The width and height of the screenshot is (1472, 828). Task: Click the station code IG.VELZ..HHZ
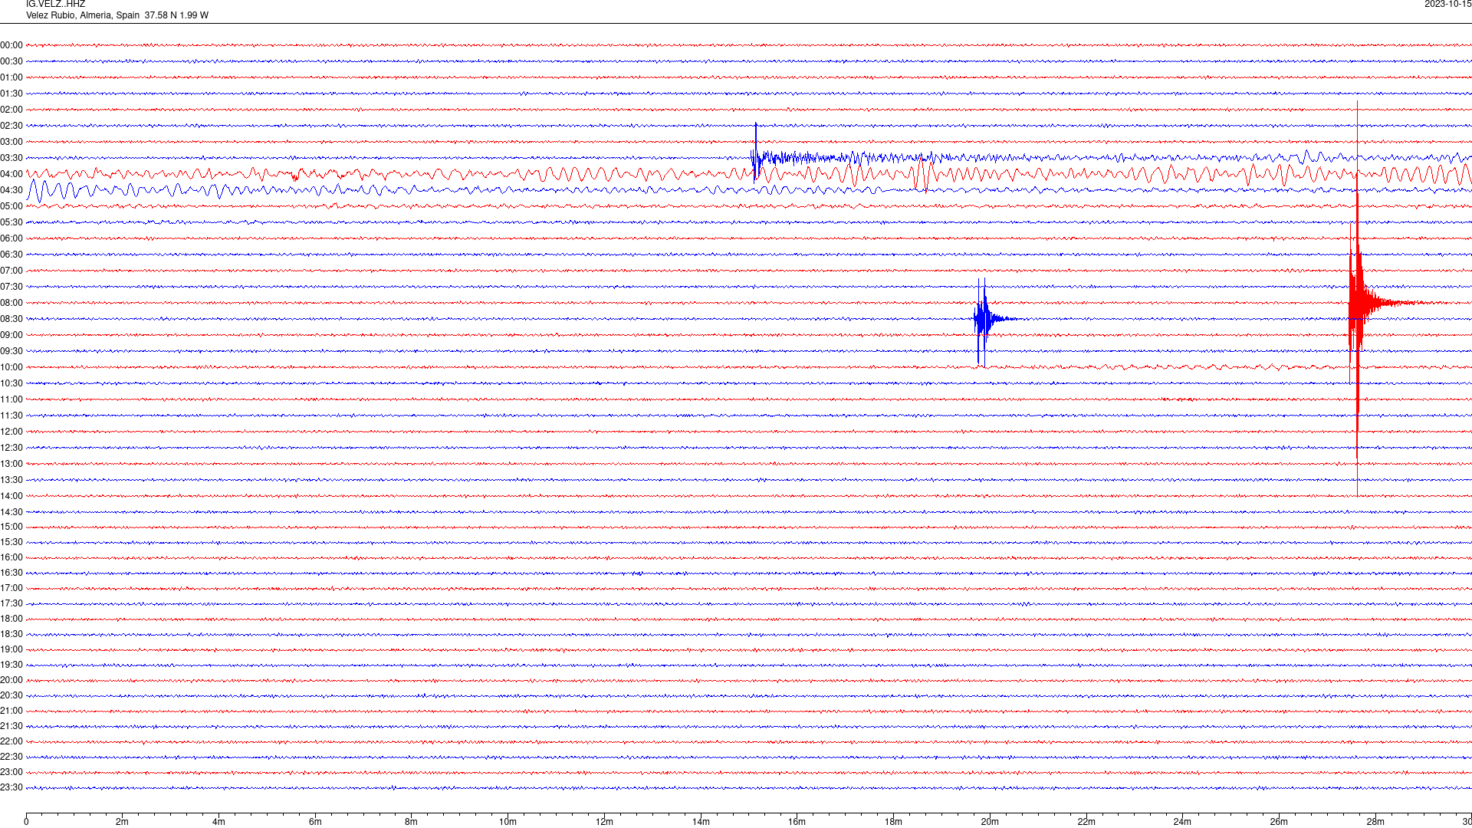pos(55,5)
